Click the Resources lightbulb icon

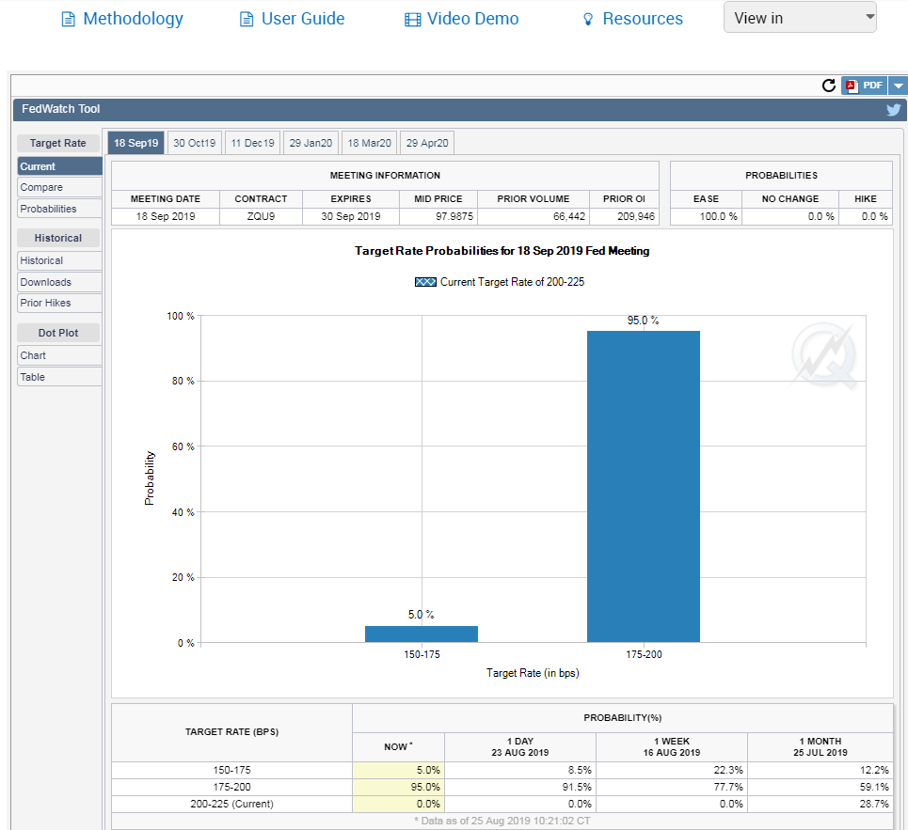coord(588,20)
